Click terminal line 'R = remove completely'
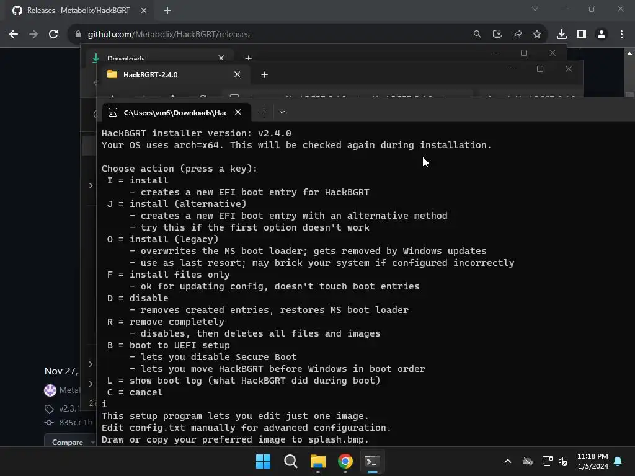Viewport: 635px width, 476px height. click(166, 322)
